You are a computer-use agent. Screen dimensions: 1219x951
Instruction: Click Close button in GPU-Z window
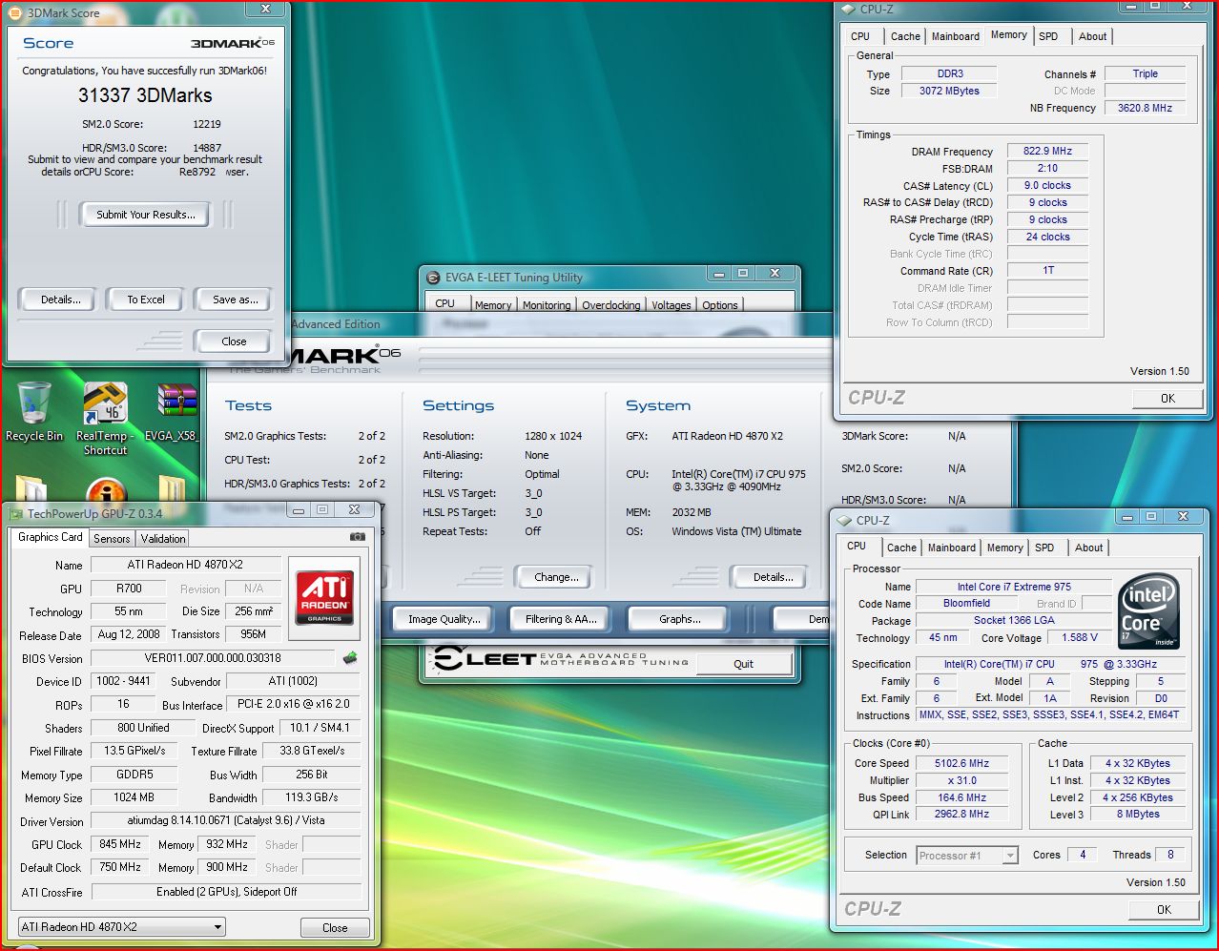click(335, 927)
